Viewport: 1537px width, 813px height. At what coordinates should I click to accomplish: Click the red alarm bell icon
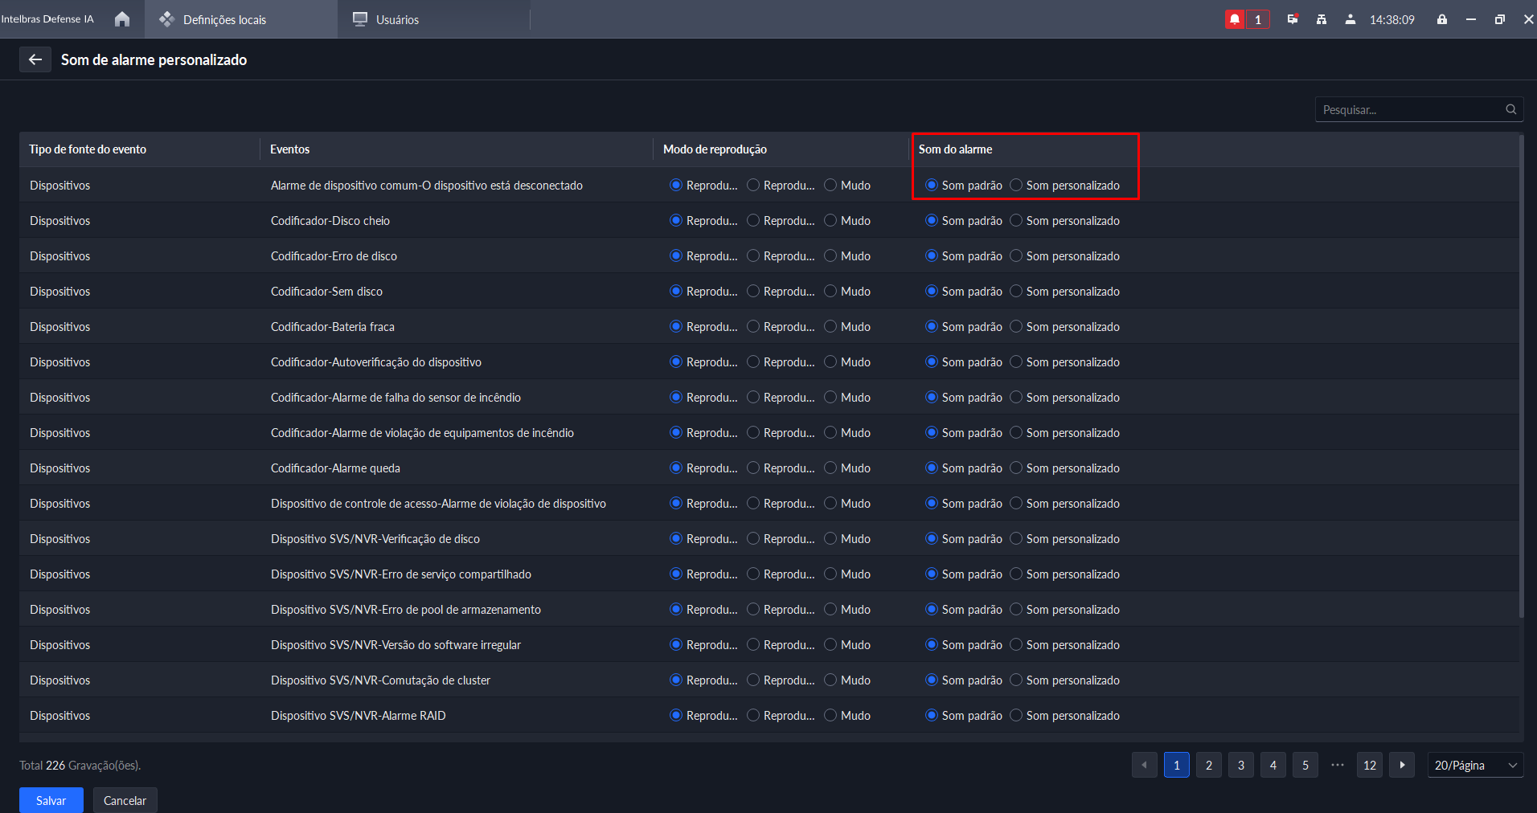coord(1235,19)
